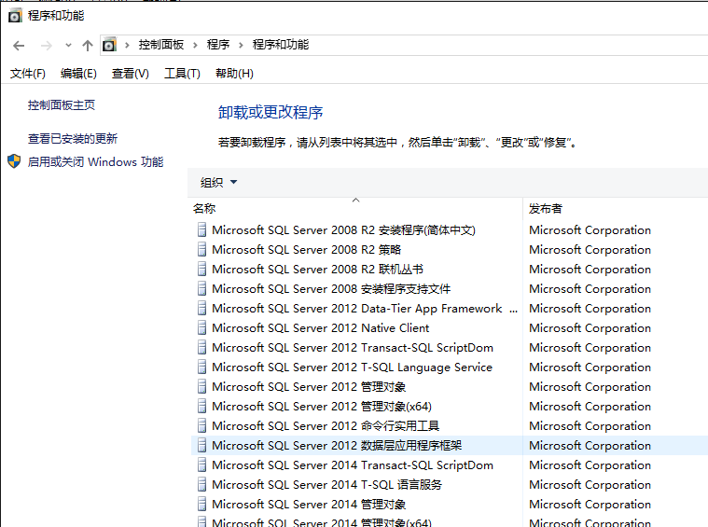Sort by 名称 column header
Viewport: 708px width, 527px height.
[x=204, y=209]
